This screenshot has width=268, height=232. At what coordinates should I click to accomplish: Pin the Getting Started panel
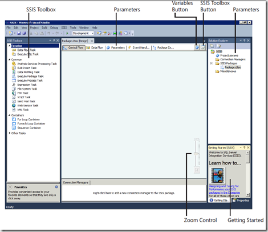(245, 147)
